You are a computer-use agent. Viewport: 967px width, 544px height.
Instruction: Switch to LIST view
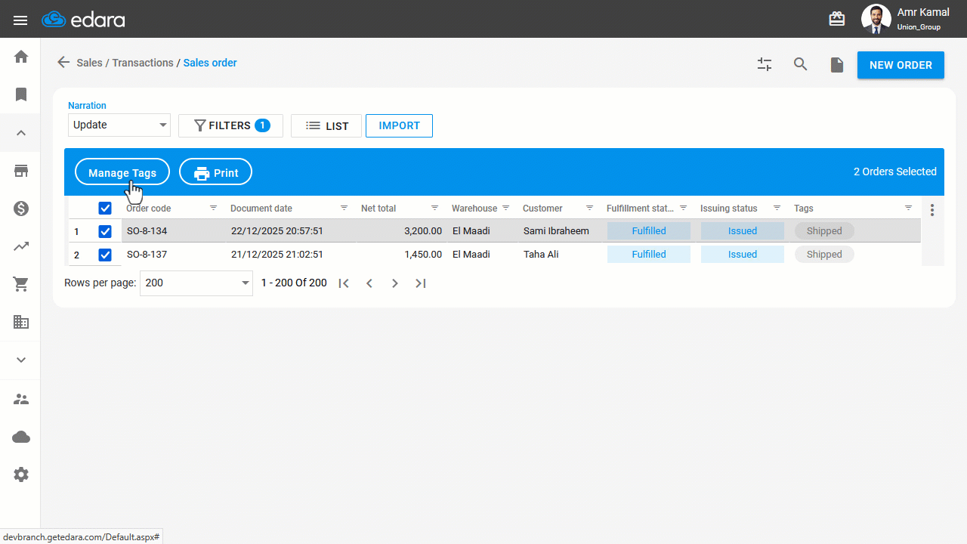point(326,125)
